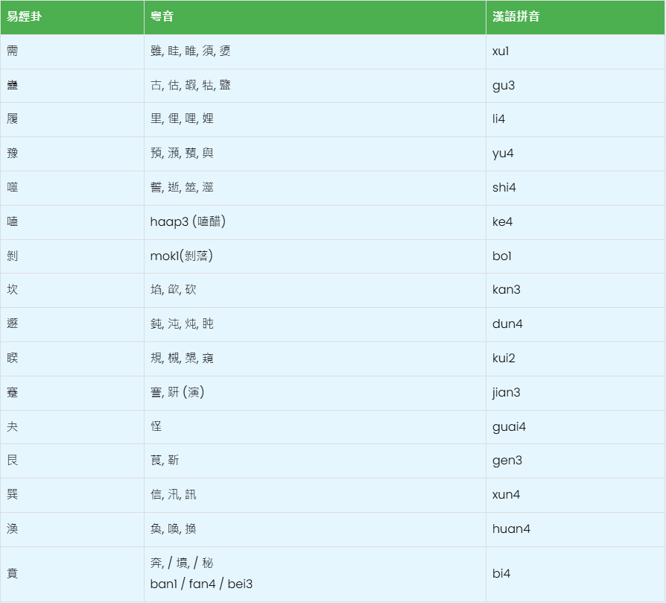The height and width of the screenshot is (603, 666).
Task: Click the 粵音 cell starting with 鈍
Action: point(315,325)
